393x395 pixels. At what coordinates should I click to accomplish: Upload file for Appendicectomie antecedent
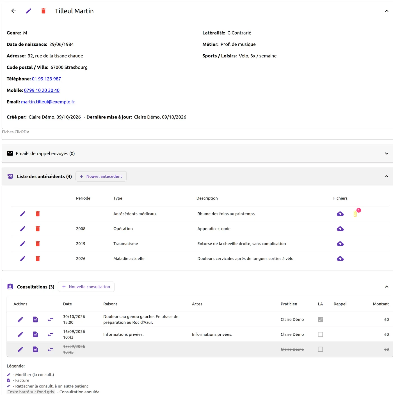340,229
